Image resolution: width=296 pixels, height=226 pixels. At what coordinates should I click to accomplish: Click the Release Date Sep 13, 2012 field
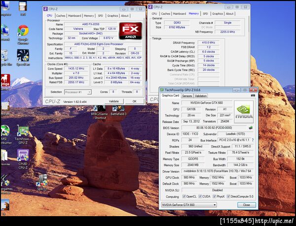pos(191,121)
